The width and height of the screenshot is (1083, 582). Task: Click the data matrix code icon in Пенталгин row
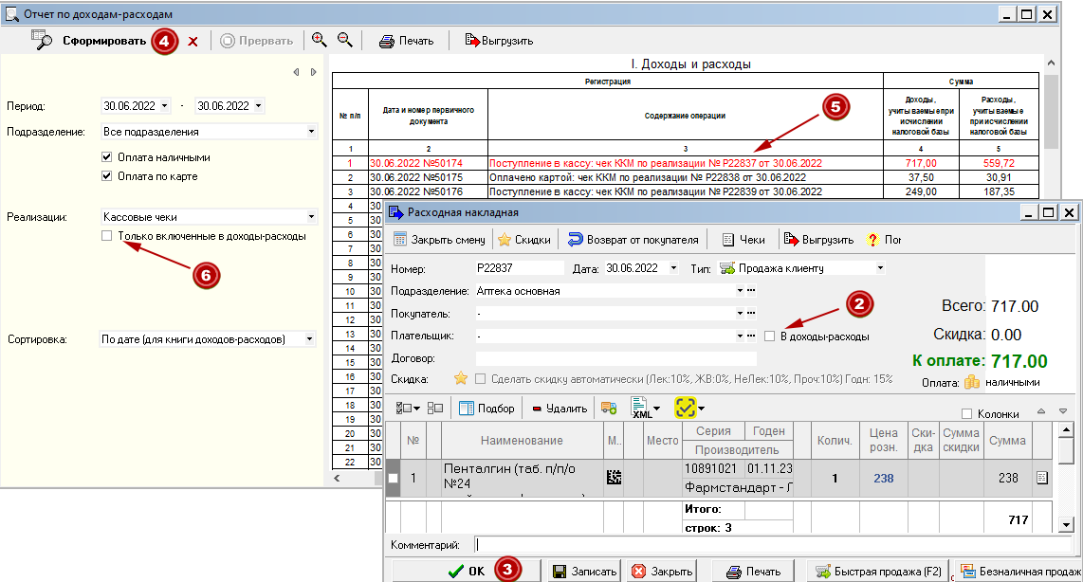[x=614, y=477]
